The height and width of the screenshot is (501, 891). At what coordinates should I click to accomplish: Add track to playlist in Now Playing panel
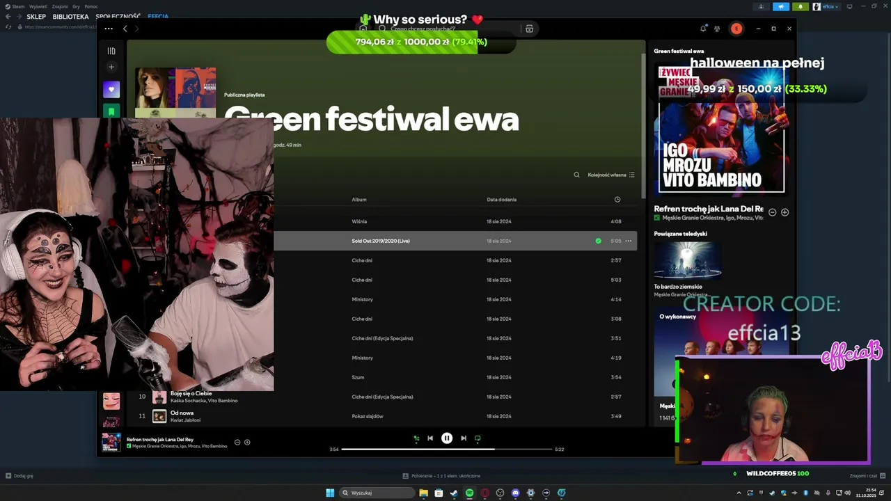pos(784,212)
